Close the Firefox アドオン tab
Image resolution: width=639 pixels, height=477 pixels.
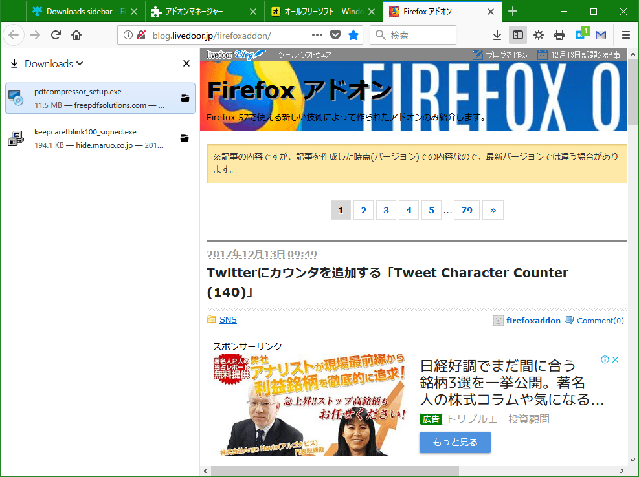pos(491,12)
